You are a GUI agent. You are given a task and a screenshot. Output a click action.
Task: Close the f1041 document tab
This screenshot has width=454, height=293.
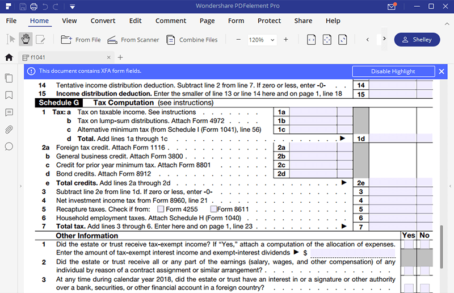[108, 57]
